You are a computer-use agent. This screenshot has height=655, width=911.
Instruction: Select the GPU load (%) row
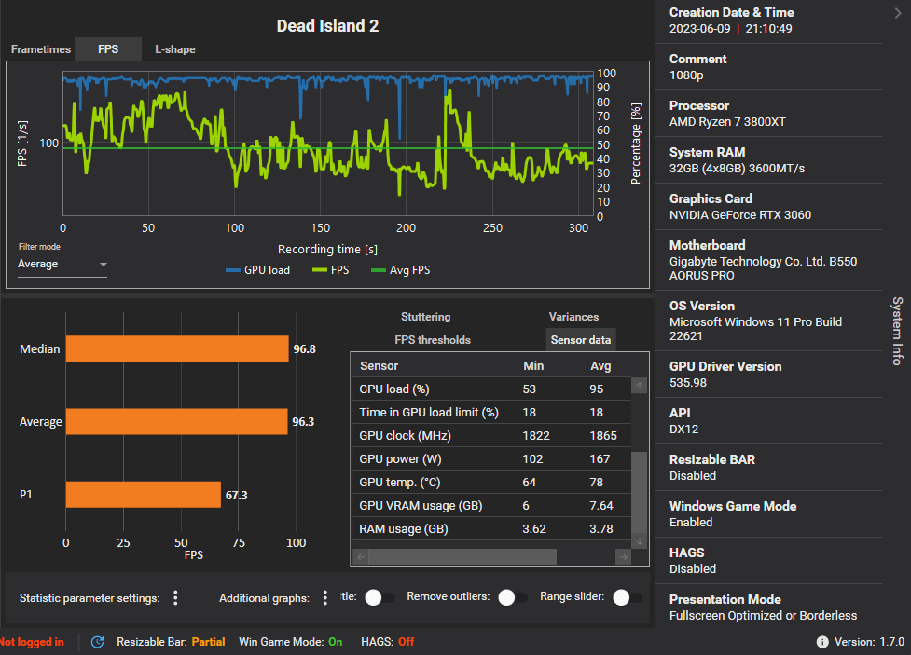[491, 389]
